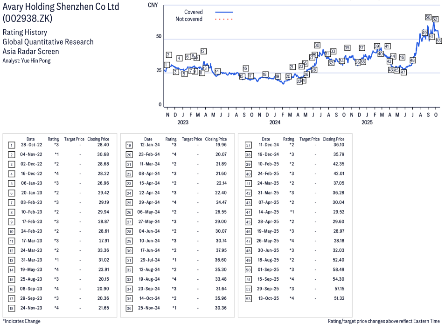Click the row number 1 box in table
The image size is (445, 324).
coord(12,145)
